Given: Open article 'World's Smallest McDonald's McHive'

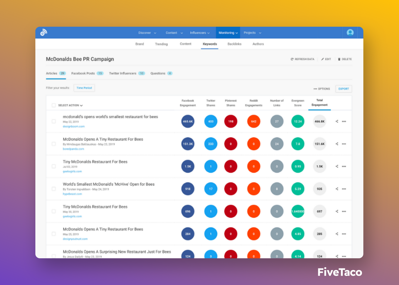Looking at the screenshot, I should [109, 184].
